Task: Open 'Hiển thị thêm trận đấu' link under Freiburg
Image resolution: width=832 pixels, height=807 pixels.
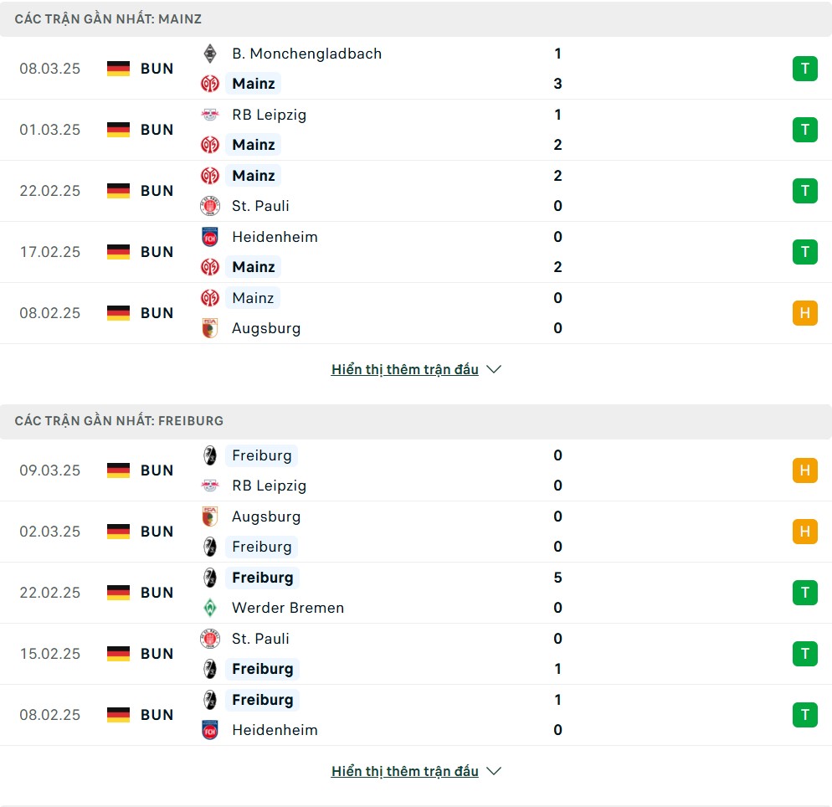Action: pos(405,771)
